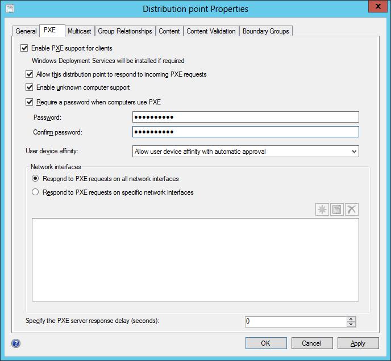Select Respond to PXE requests on specific network interfaces

click(35, 192)
